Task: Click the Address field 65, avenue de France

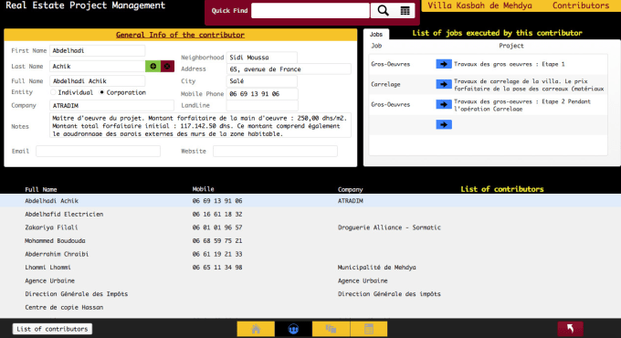Action: click(x=289, y=69)
